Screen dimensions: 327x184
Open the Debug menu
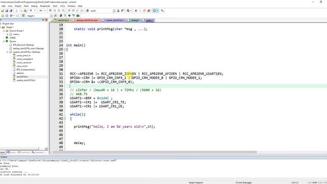coord(34,6)
